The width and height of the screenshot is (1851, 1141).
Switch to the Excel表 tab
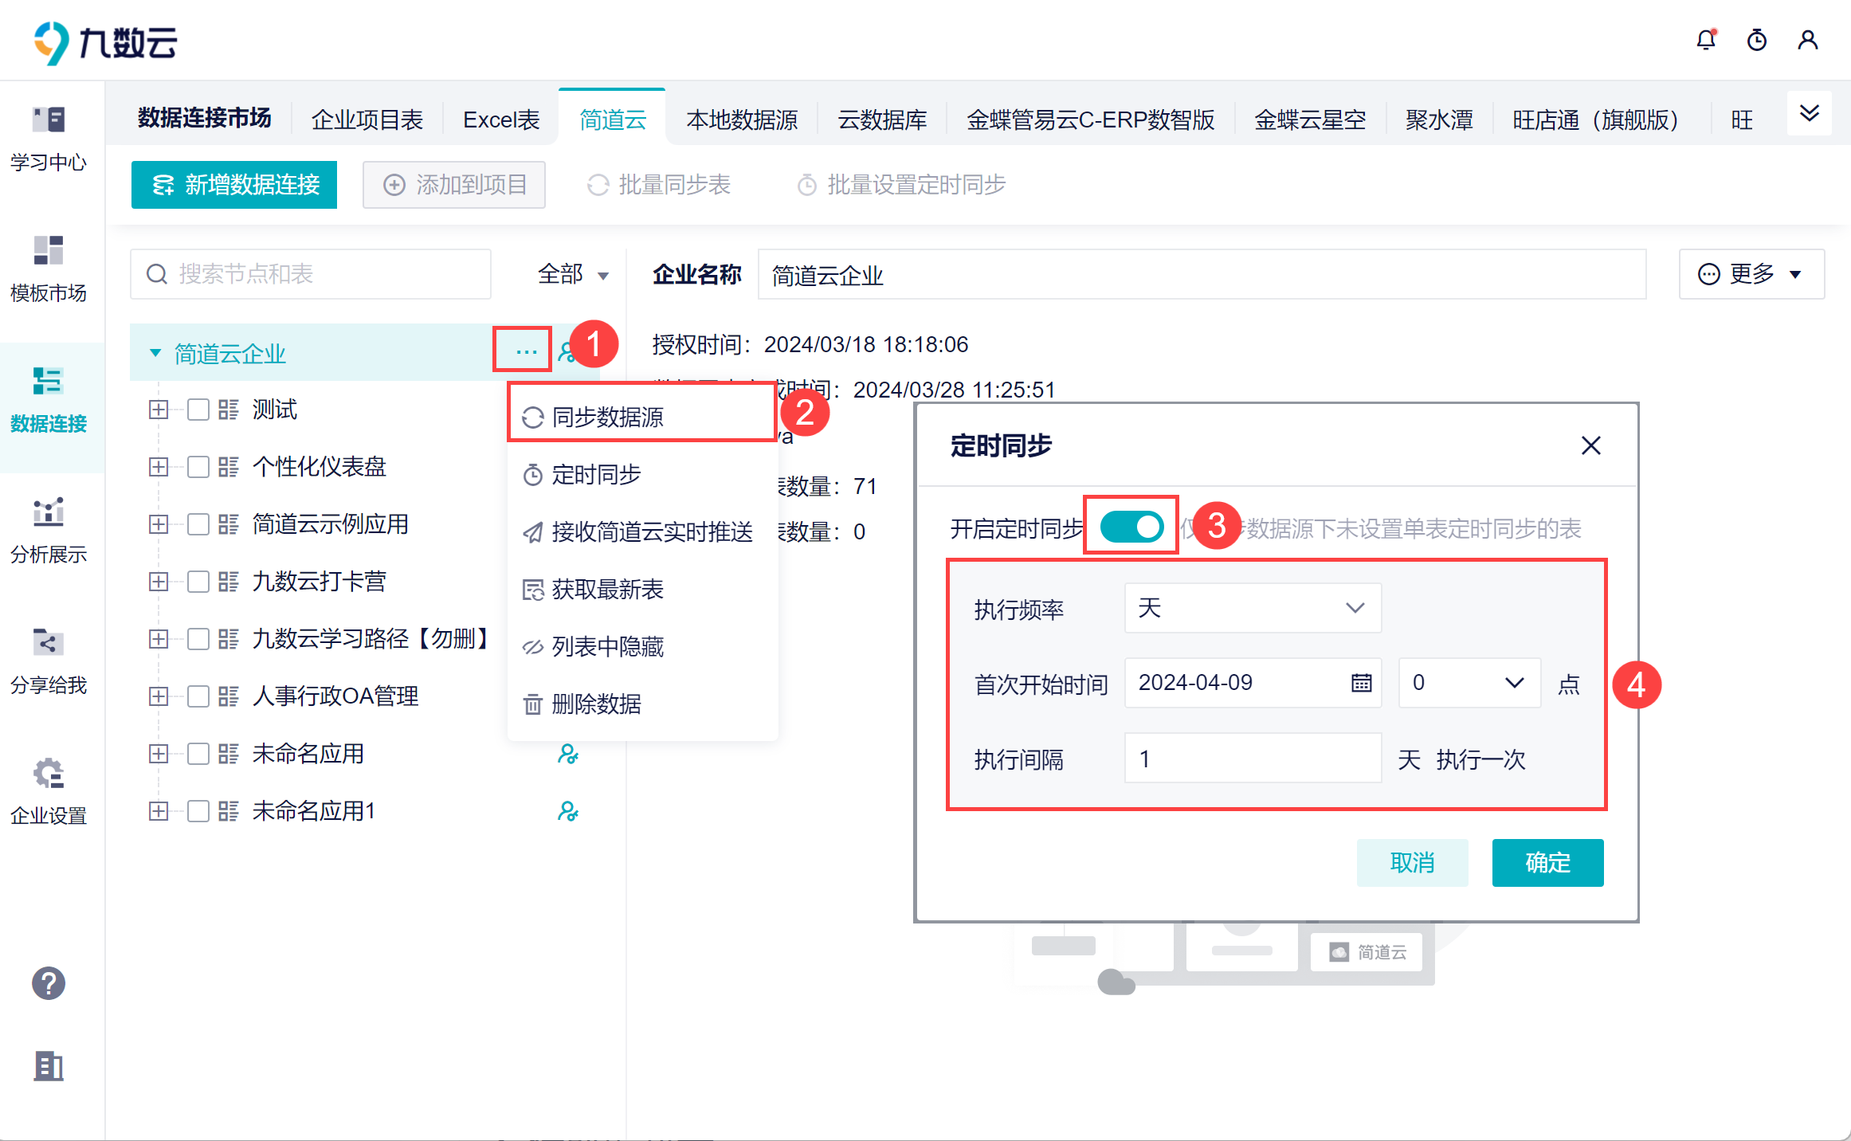[x=501, y=120]
